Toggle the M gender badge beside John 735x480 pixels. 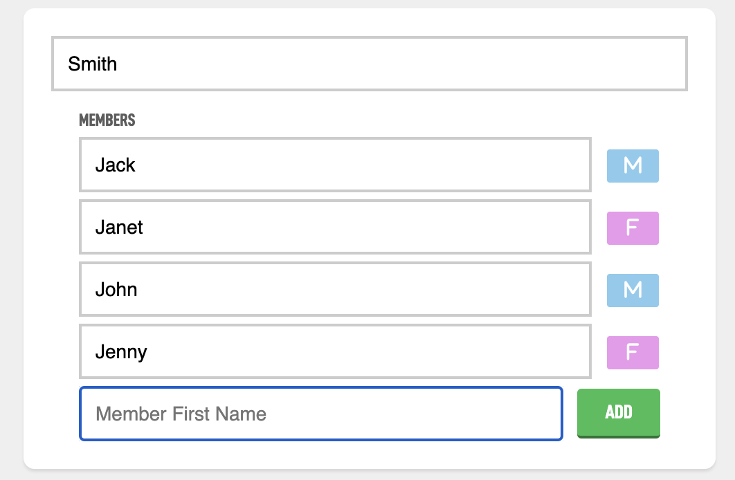coord(633,290)
